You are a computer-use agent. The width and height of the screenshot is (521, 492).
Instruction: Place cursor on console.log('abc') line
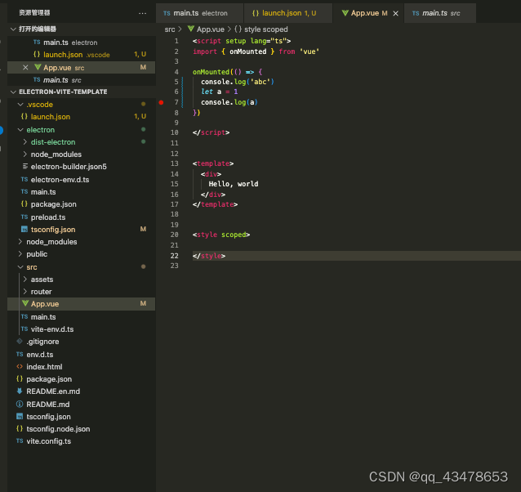238,82
